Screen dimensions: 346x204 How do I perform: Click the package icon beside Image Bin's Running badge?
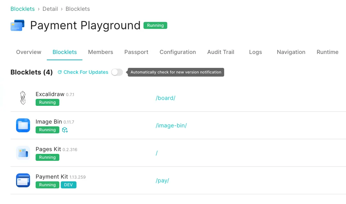[65, 130]
